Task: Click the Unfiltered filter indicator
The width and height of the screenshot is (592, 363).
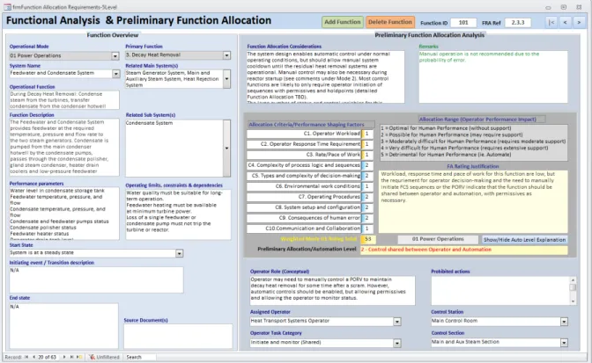Action: click(105, 357)
